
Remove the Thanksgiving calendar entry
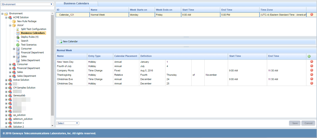[311, 75]
